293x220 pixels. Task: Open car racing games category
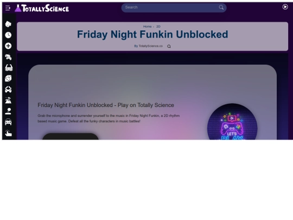(x=8, y=122)
